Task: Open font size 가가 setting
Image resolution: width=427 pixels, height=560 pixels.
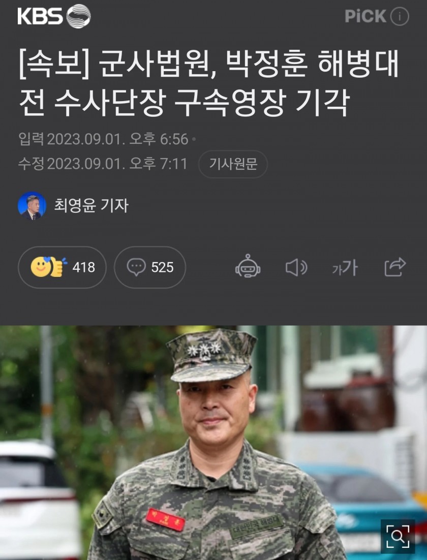Action: click(x=345, y=267)
